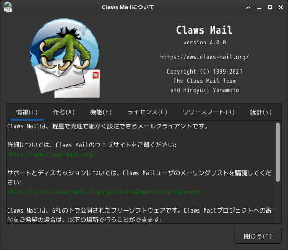Click the roll-up arrow in title bar
Image resolution: width=288 pixels, height=250 pixels.
[248, 7]
